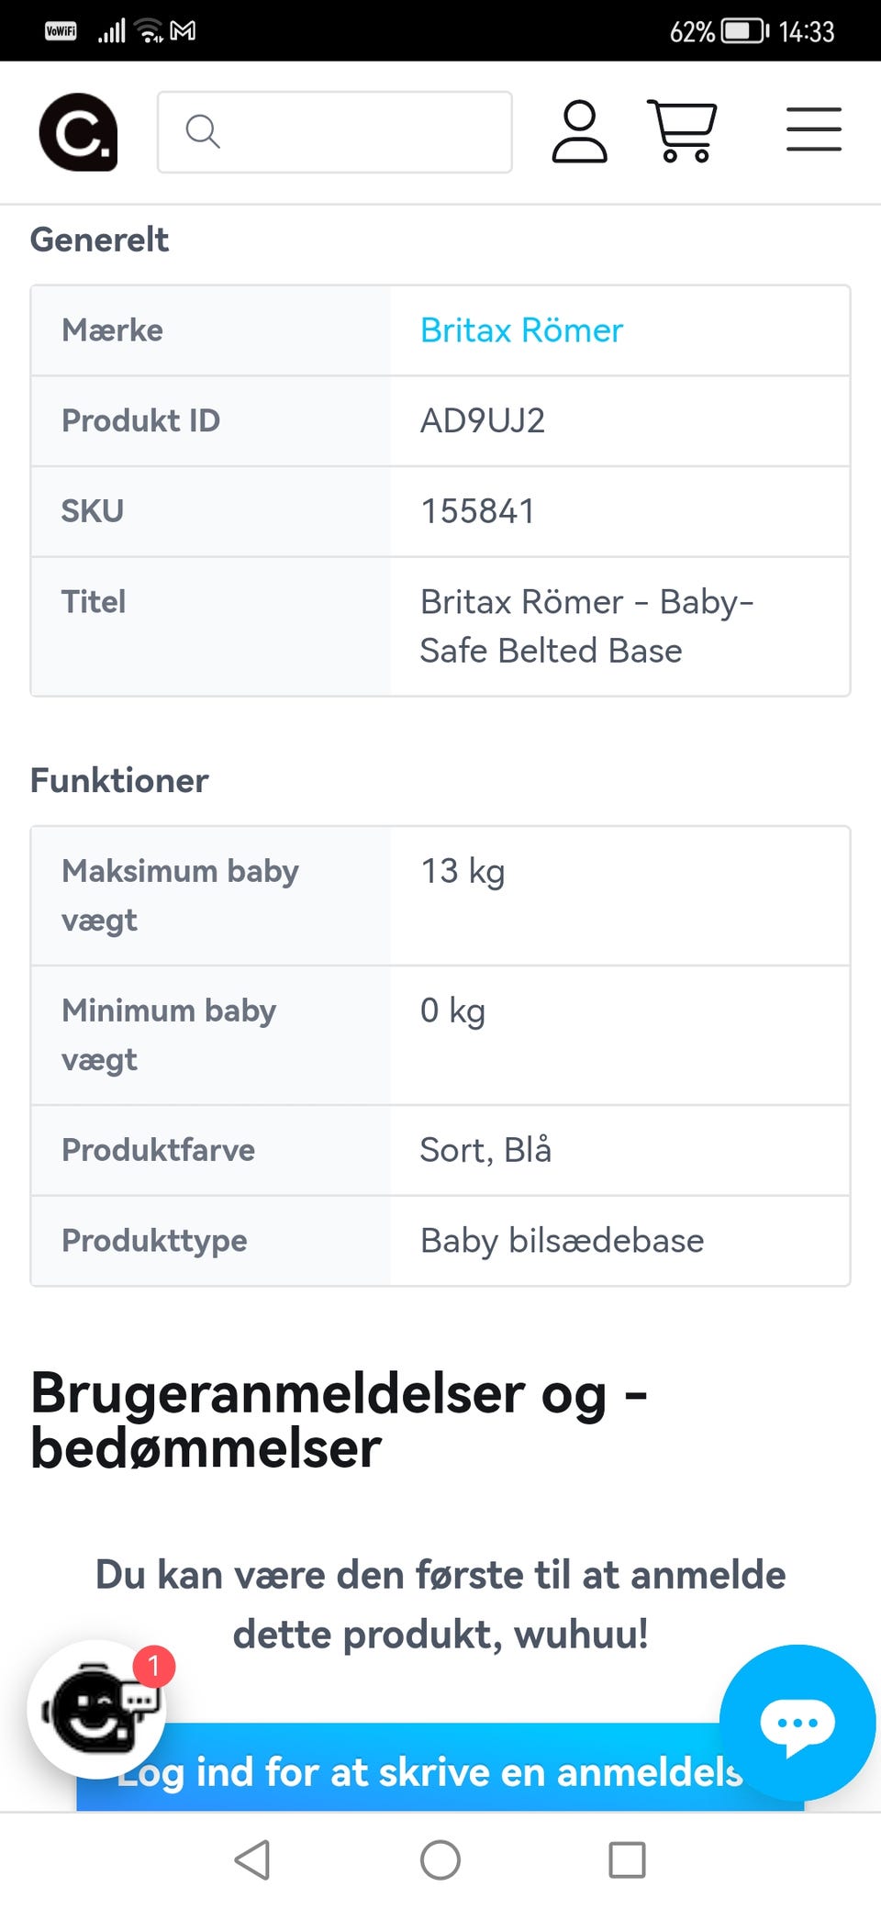The width and height of the screenshot is (881, 1909).
Task: Open the hamburger menu
Action: 814,129
